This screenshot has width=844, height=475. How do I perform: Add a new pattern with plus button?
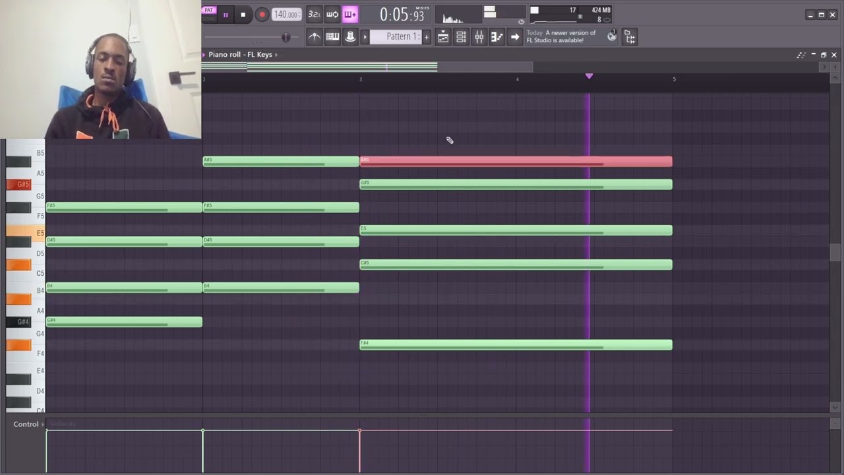pyautogui.click(x=427, y=37)
